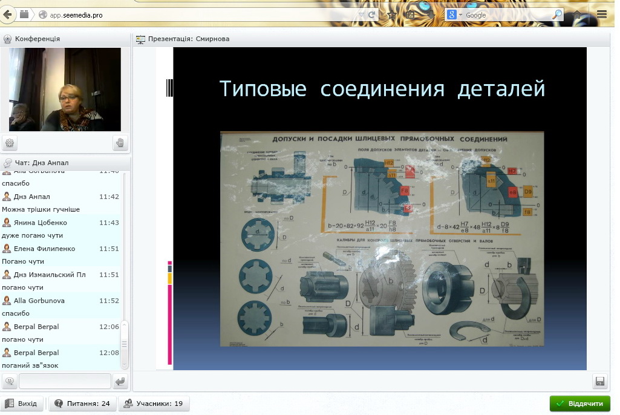The width and height of the screenshot is (620, 415).
Task: Save the presentation with the floppy disk icon
Action: click(x=600, y=382)
